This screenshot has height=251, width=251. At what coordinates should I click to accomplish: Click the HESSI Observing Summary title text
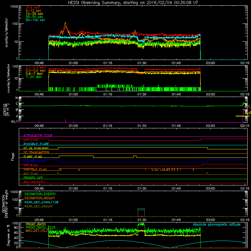coord(133,3)
